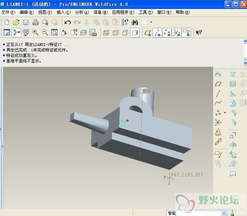Print the model using printer icon
247x216 pixels.
(x=36, y=22)
